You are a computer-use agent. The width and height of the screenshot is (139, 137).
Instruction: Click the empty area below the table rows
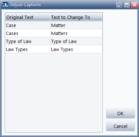click(54, 93)
